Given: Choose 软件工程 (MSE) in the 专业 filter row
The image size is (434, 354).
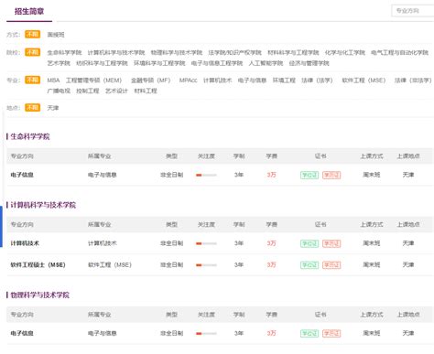Looking at the screenshot, I should coord(363,80).
